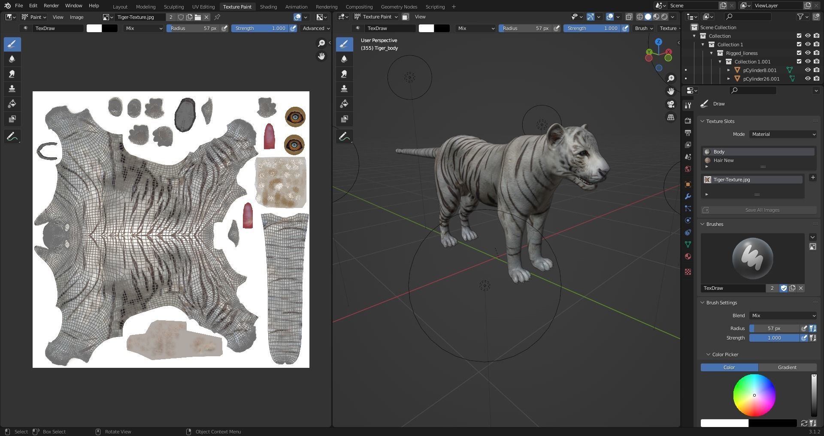Select the Smear tool in image editor
This screenshot has width=824, height=436.
[x=12, y=74]
